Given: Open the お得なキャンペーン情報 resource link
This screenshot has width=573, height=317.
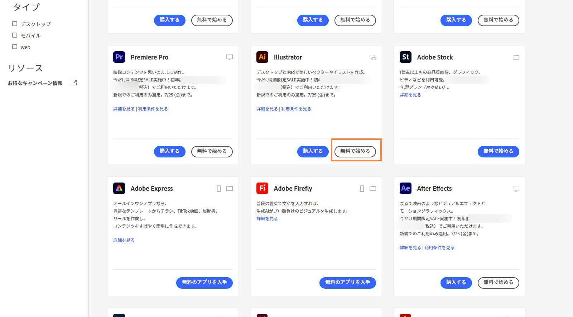Looking at the screenshot, I should 35,83.
